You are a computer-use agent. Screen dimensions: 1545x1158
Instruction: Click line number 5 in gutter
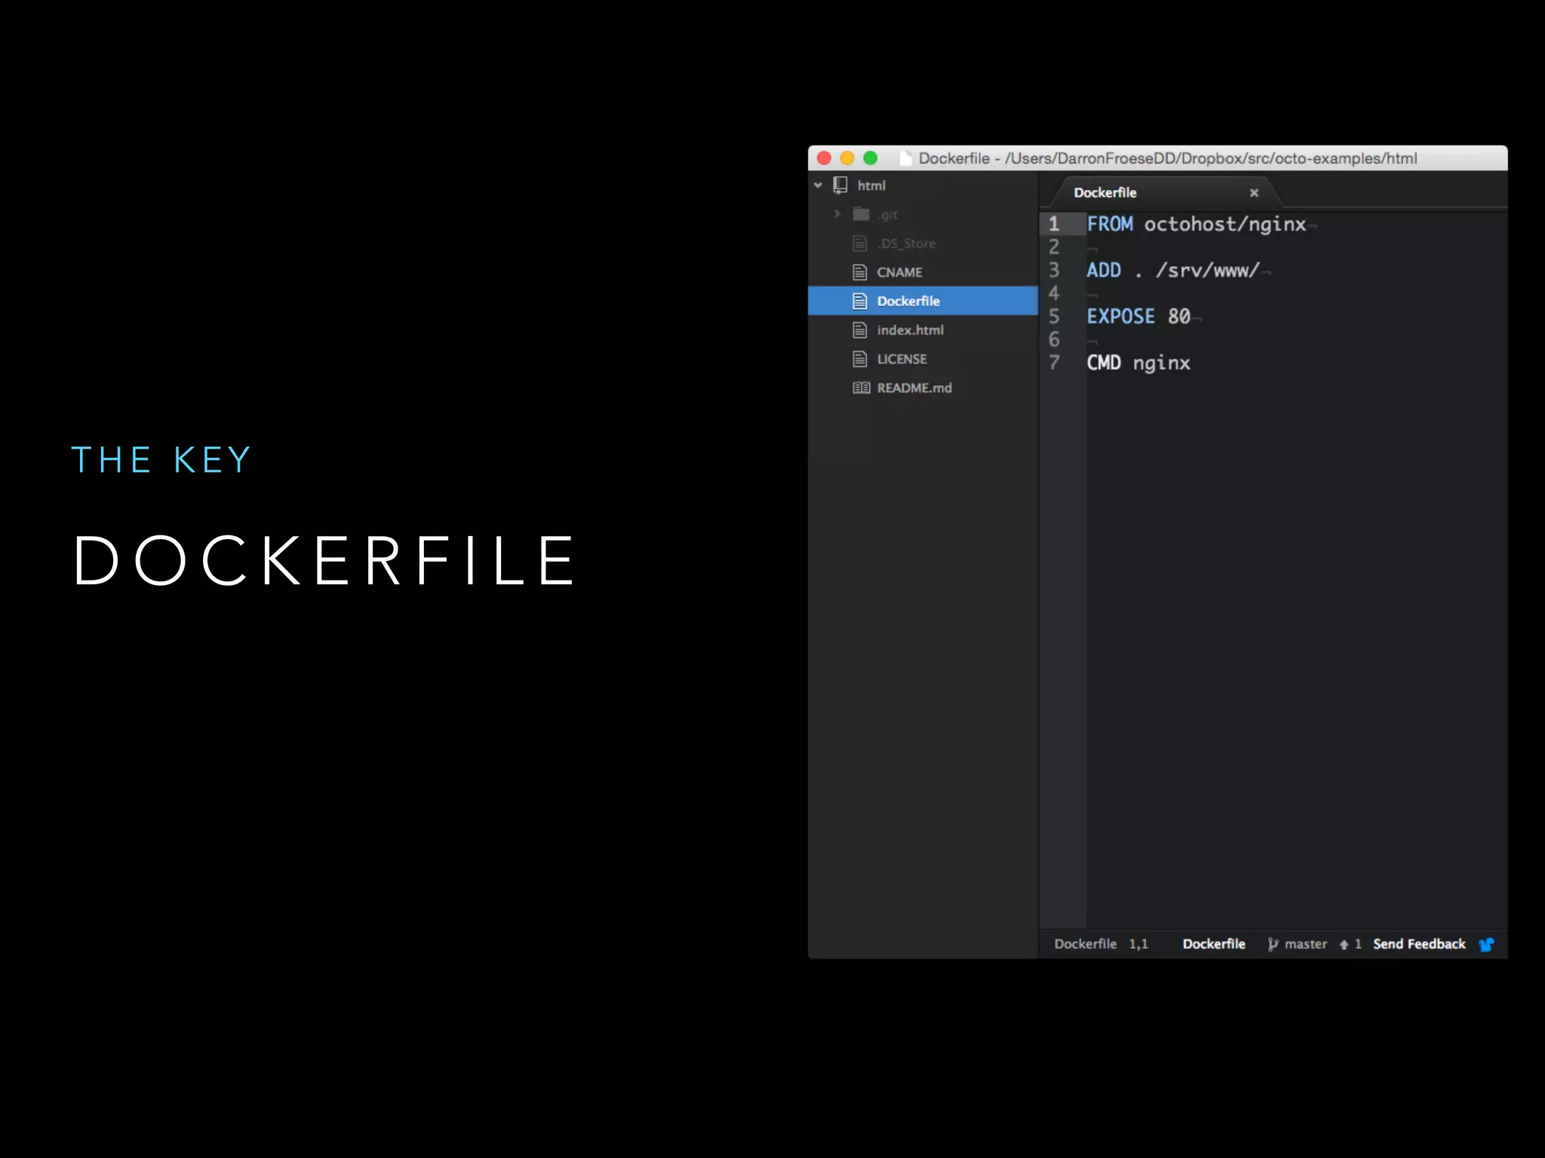(1054, 317)
